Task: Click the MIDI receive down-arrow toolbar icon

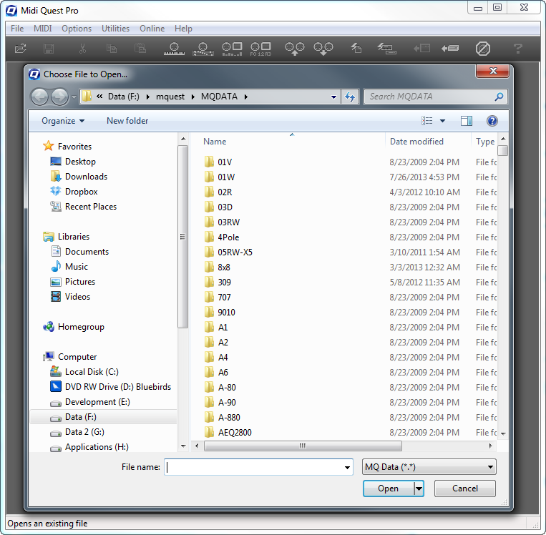Action: tap(323, 49)
